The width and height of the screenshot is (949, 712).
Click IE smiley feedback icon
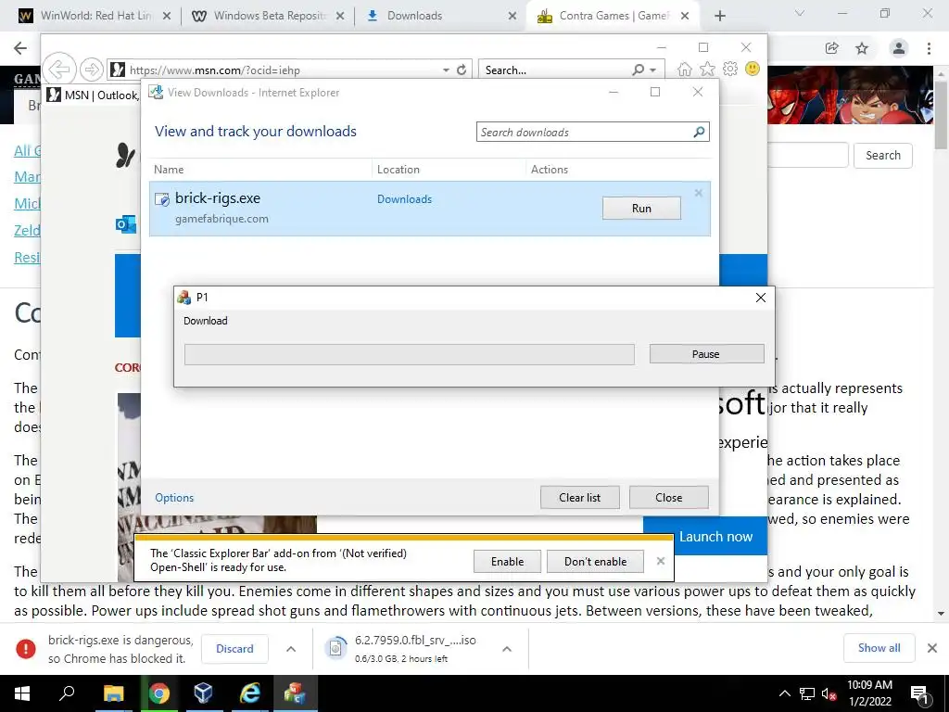click(x=753, y=69)
